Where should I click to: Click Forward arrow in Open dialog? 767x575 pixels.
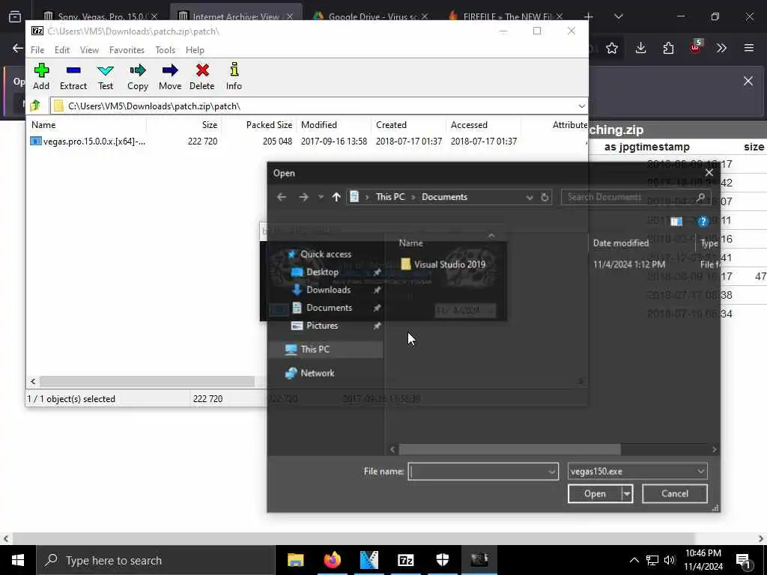tap(304, 197)
